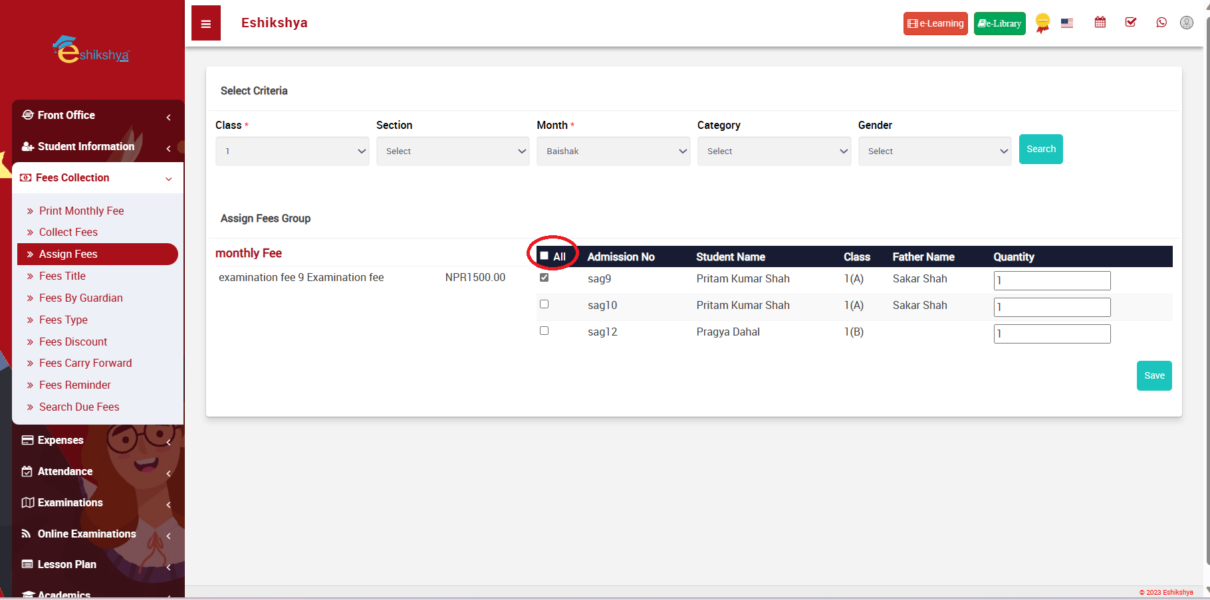
Task: Open the Class dropdown
Action: 292,151
